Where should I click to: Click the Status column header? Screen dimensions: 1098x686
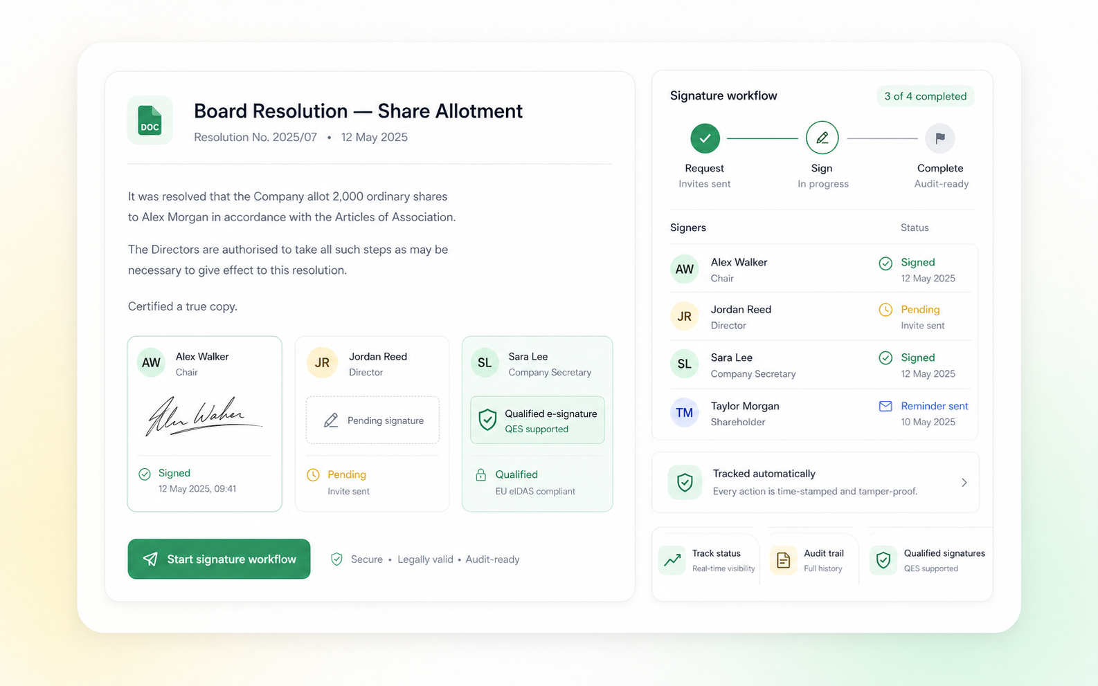click(x=915, y=228)
